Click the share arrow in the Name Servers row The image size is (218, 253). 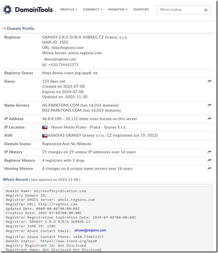click(209, 105)
